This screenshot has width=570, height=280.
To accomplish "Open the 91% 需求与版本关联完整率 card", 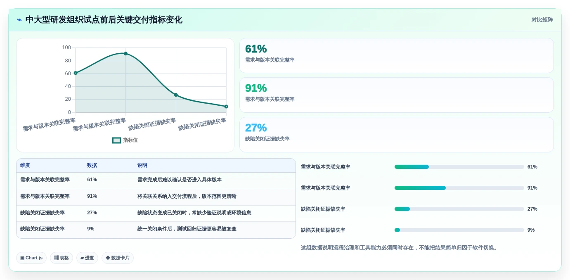I will pyautogui.click(x=396, y=95).
